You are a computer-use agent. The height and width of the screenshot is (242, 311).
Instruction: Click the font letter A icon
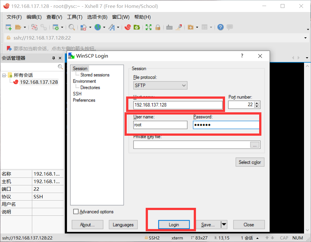coord(112,27)
